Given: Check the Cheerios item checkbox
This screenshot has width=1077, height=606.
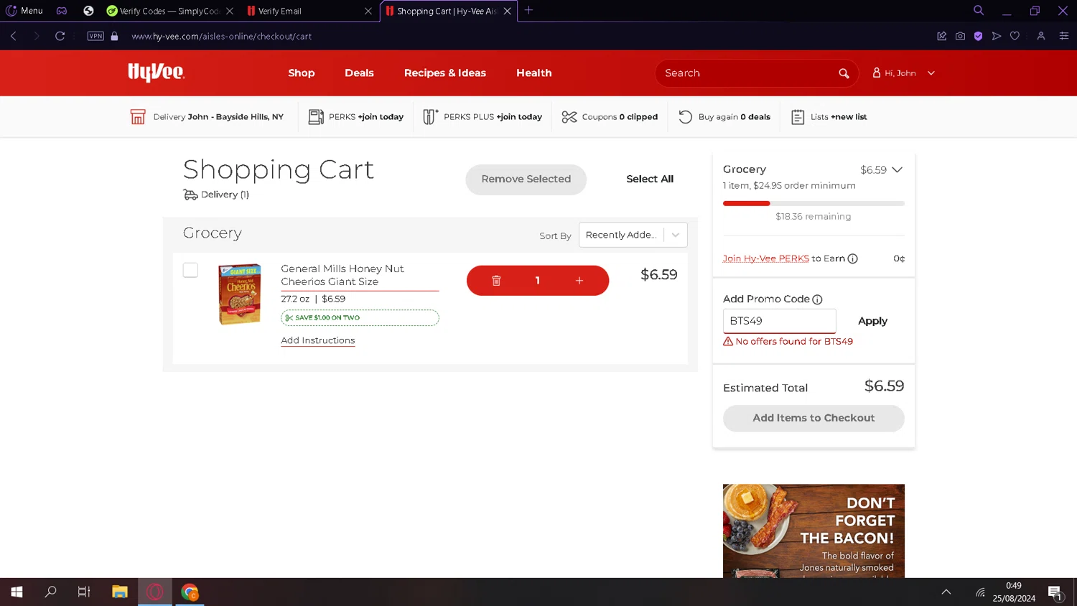Looking at the screenshot, I should coord(190,270).
